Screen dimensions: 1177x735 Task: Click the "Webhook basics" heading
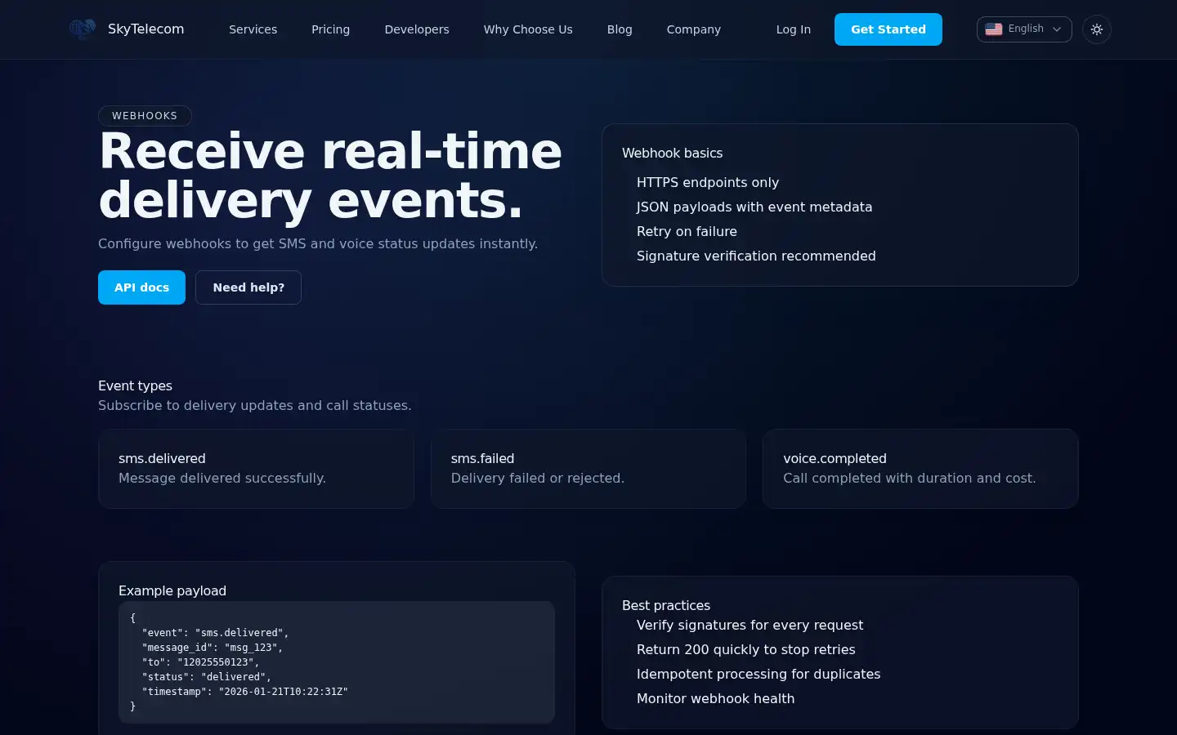[672, 154]
